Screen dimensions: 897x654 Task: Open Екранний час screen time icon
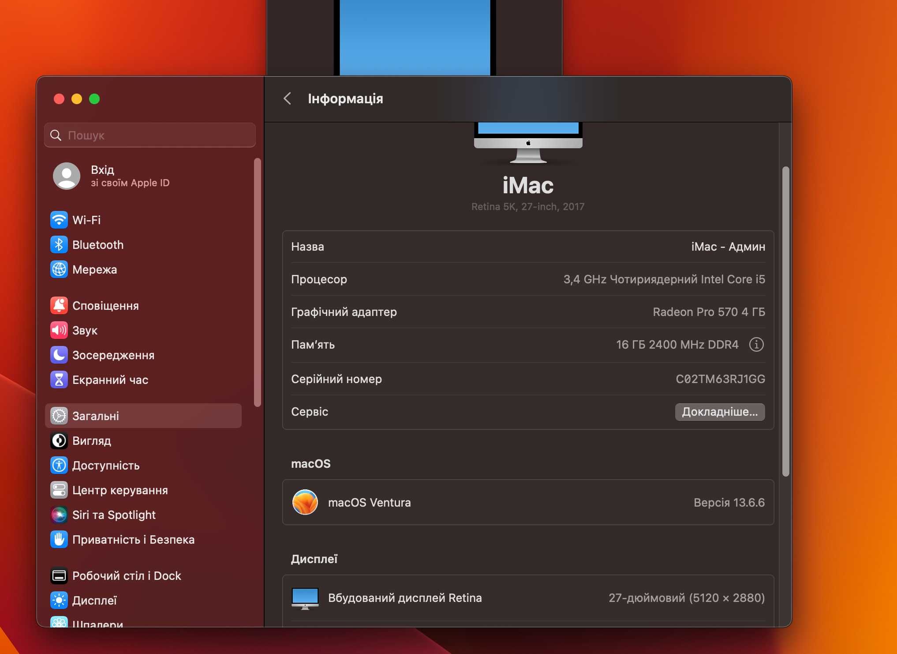(59, 379)
